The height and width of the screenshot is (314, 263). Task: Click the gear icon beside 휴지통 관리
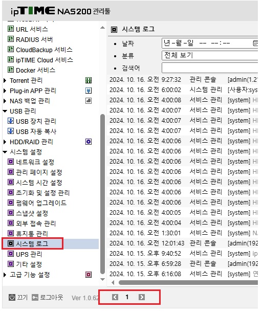tap(11, 233)
